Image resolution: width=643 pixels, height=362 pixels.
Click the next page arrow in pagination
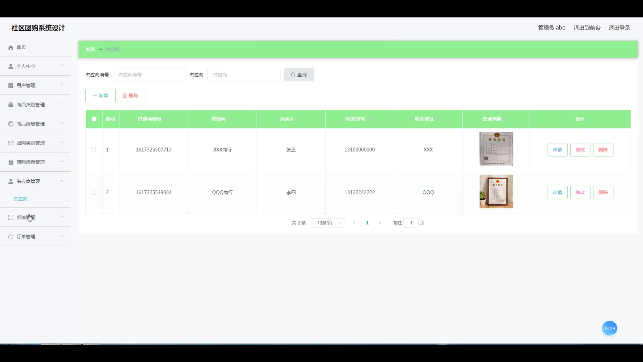380,223
